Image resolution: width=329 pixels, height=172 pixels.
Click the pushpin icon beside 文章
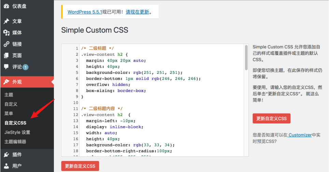point(6,21)
